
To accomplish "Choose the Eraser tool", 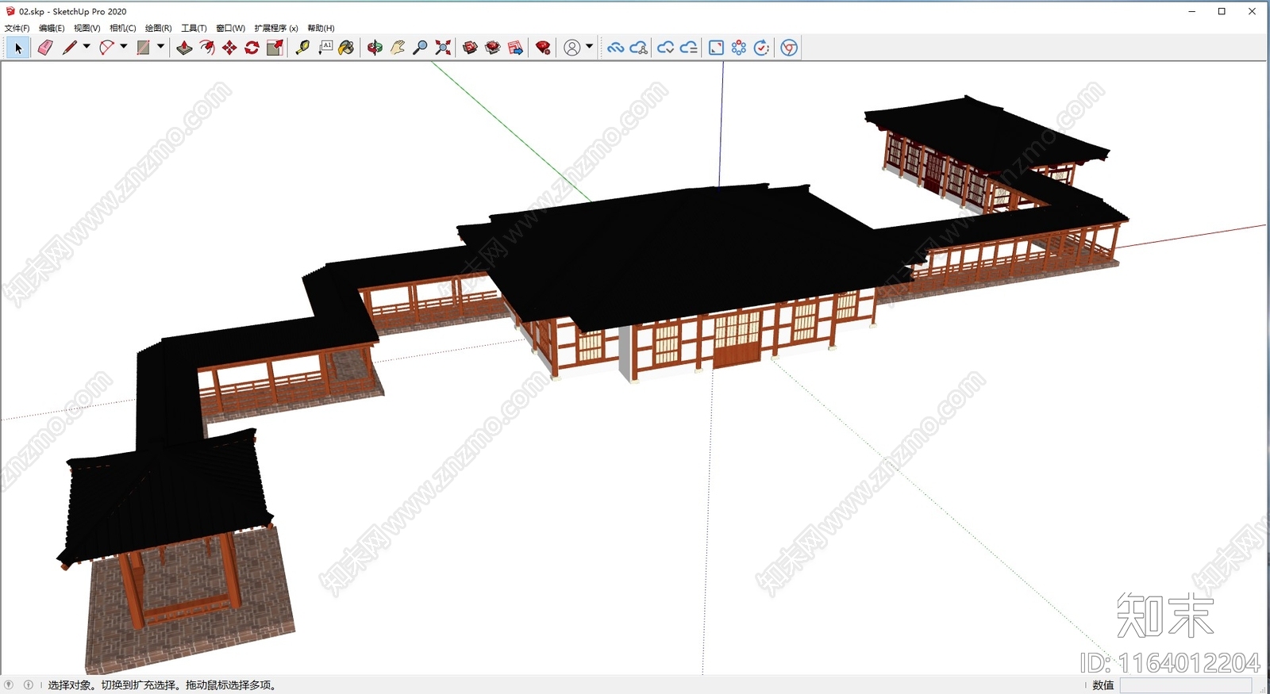I will click(x=45, y=48).
